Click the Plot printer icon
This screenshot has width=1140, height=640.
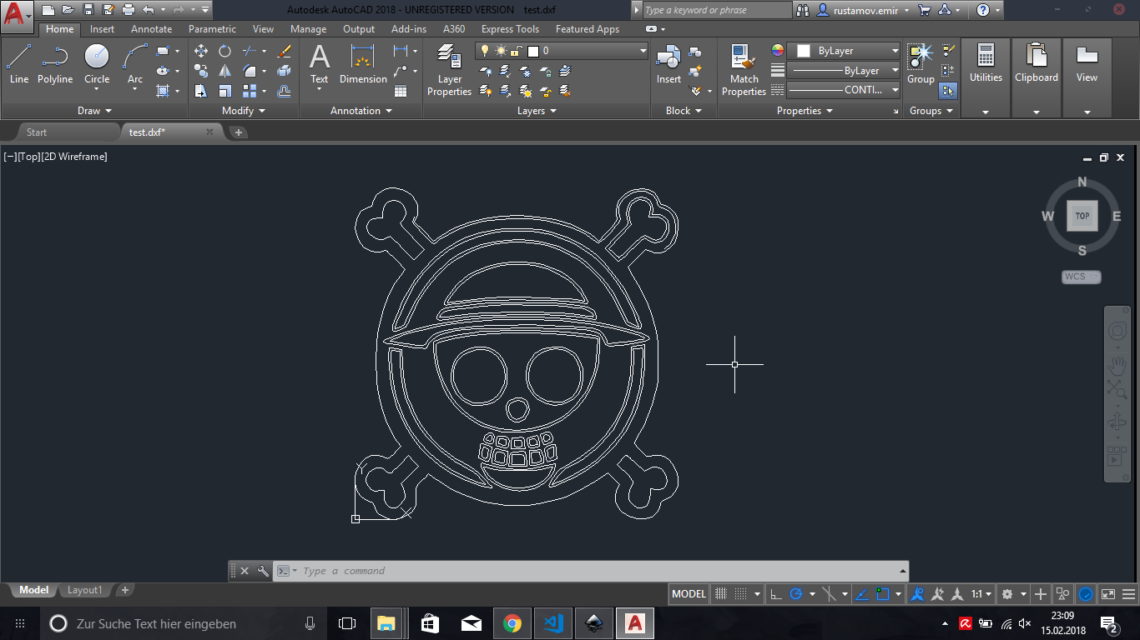click(129, 10)
